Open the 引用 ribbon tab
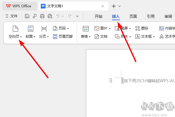The height and width of the screenshot is (117, 175). [x=151, y=16]
